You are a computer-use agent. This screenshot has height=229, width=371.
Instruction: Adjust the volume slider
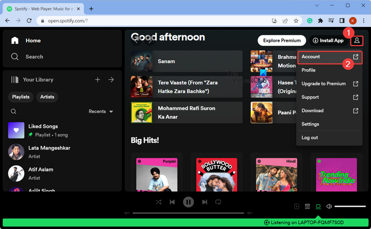click(x=350, y=206)
